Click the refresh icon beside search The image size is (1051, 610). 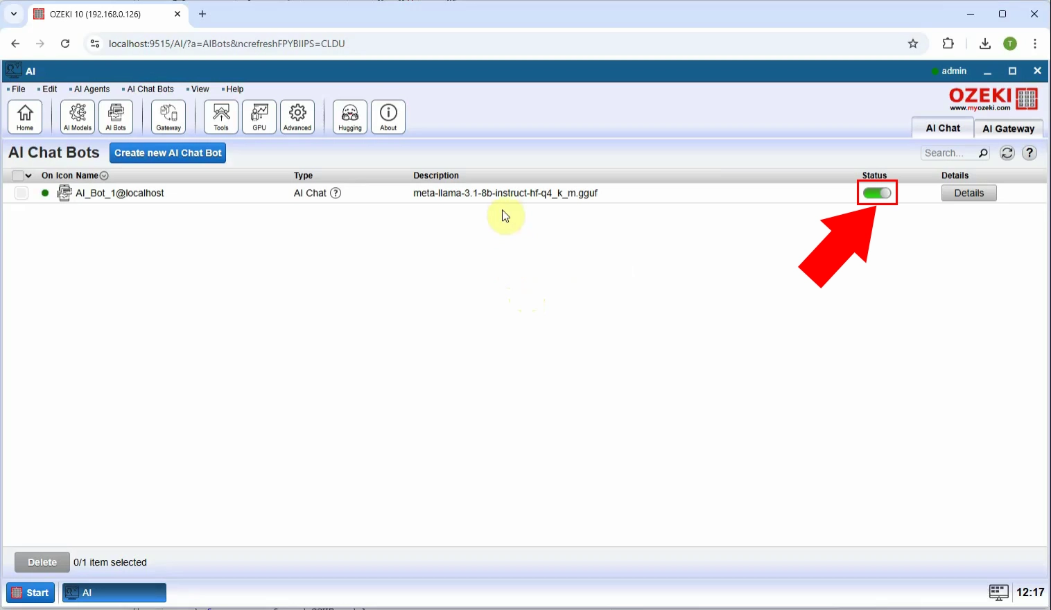1007,153
